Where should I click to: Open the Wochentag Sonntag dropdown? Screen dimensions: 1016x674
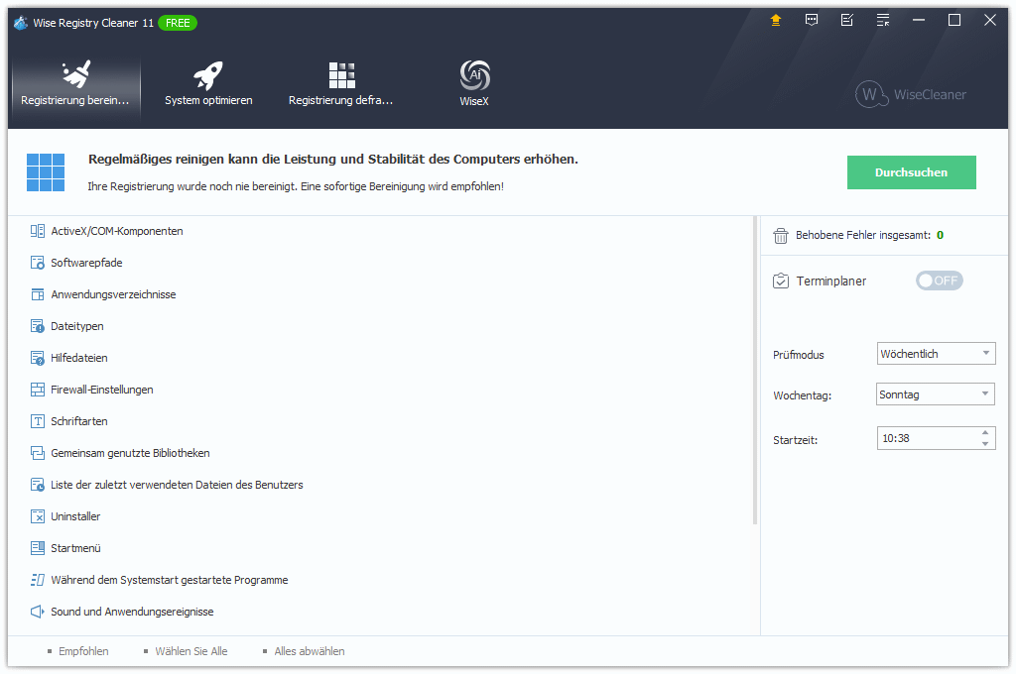(x=935, y=394)
